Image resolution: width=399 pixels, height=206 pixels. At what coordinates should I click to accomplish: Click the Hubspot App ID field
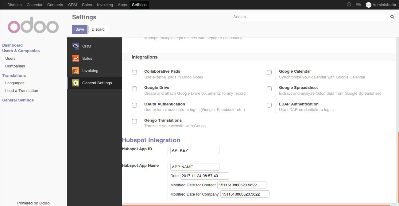click(x=195, y=150)
